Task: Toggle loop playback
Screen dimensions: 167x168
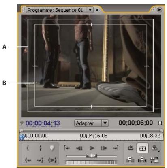Action: (x=131, y=148)
